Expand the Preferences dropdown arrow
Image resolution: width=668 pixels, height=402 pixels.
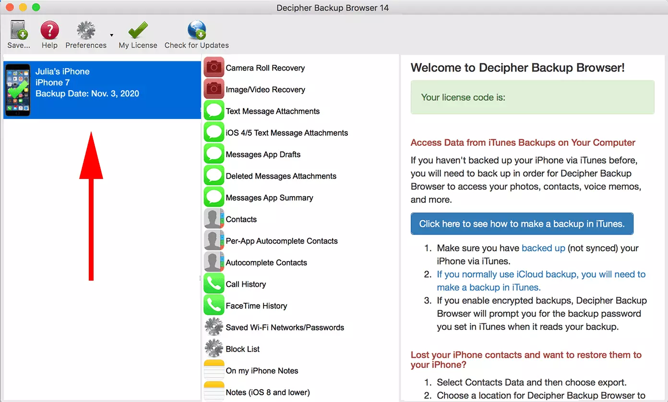111,35
